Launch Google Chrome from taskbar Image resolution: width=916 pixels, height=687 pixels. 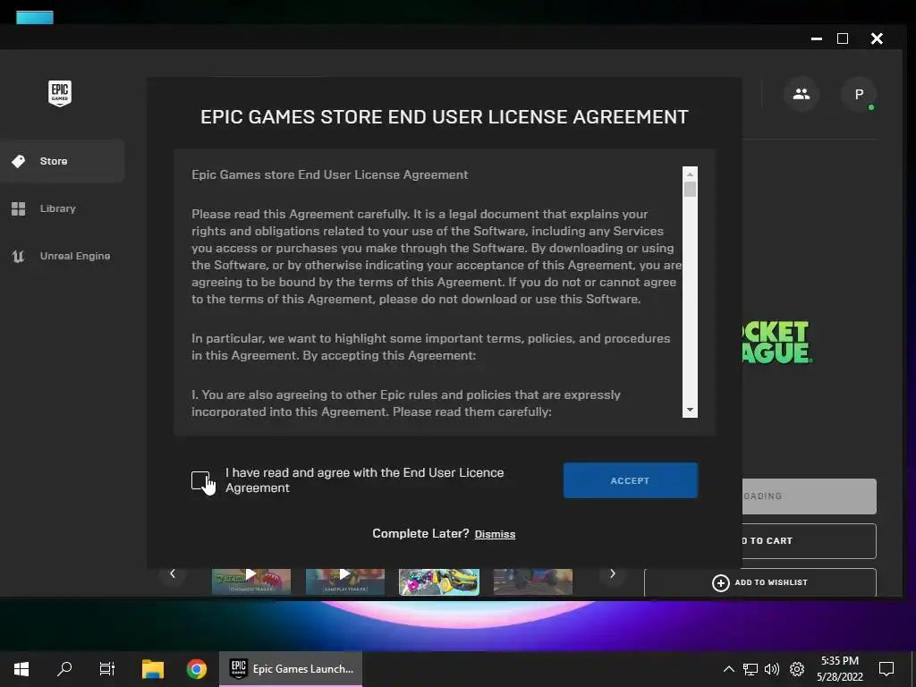click(196, 669)
